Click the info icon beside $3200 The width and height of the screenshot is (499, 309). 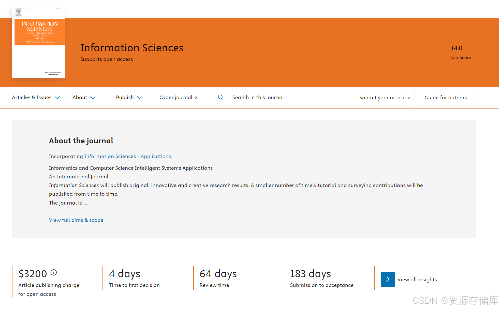(x=54, y=272)
